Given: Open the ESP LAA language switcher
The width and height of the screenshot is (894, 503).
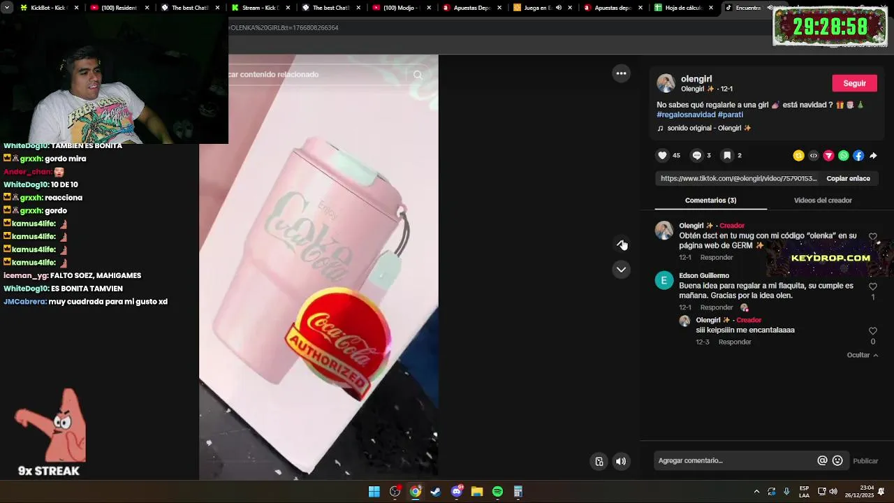Looking at the screenshot, I should pyautogui.click(x=804, y=492).
